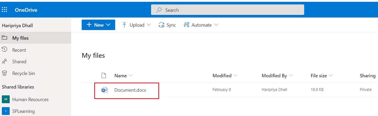
Task: Select My files in the sidebar
Action: tap(36, 38)
